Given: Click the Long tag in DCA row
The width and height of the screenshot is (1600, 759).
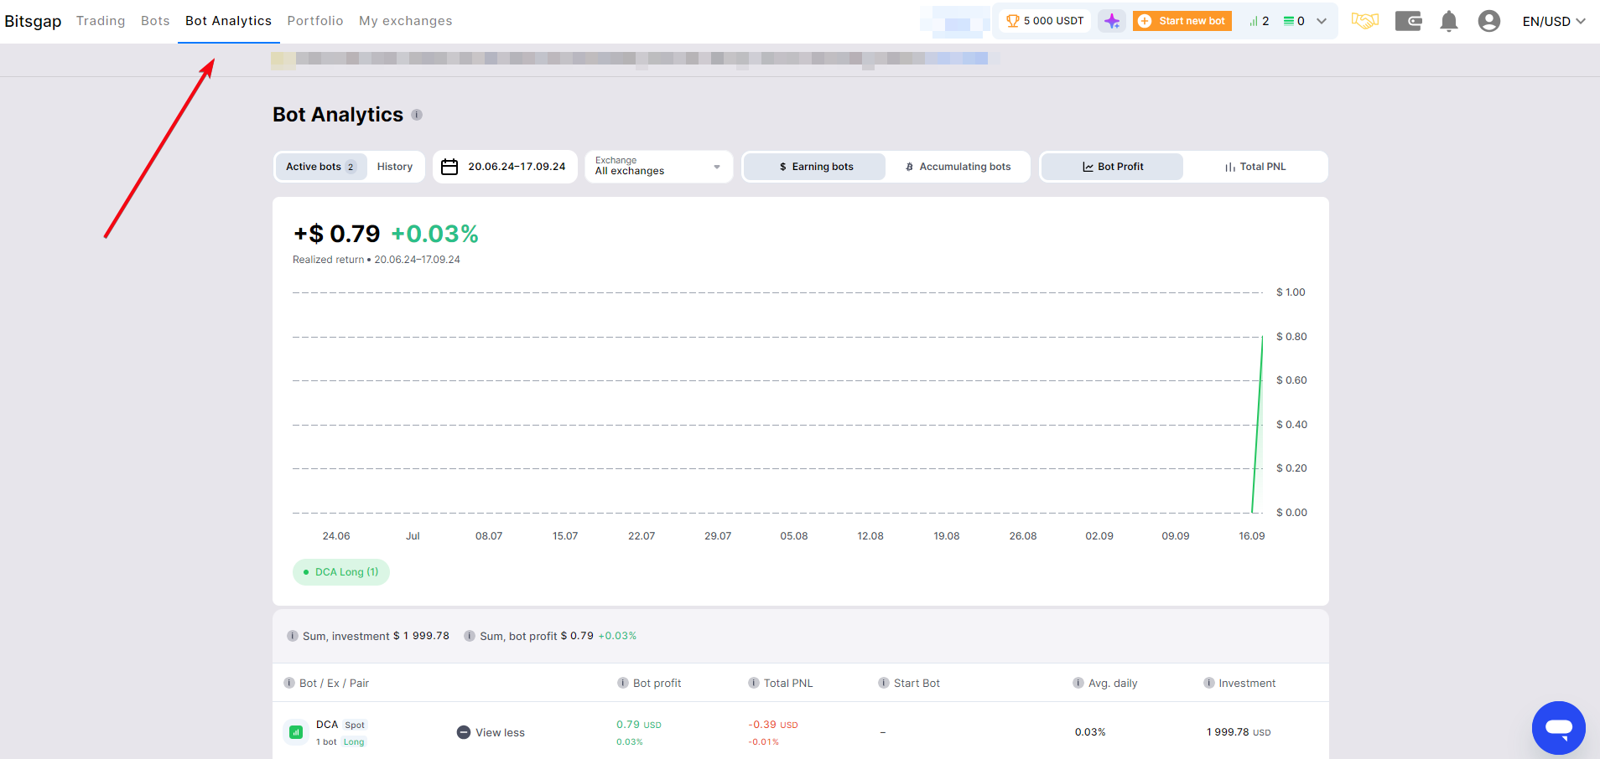Looking at the screenshot, I should (x=354, y=742).
